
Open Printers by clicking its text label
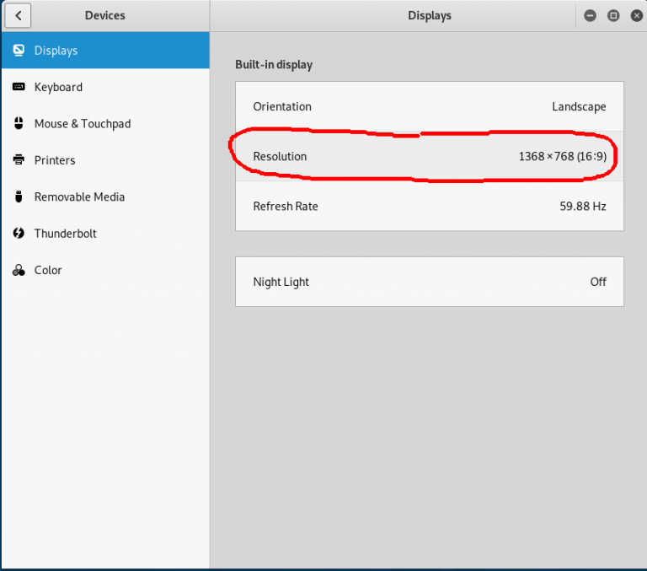55,160
